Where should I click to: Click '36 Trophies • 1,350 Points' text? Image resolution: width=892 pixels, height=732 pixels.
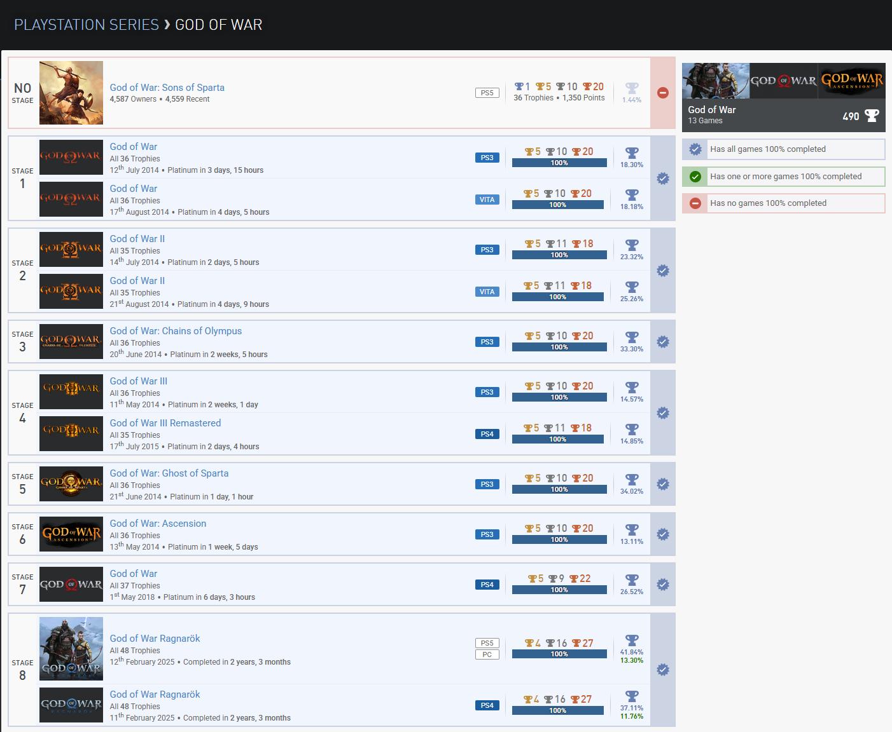(559, 98)
